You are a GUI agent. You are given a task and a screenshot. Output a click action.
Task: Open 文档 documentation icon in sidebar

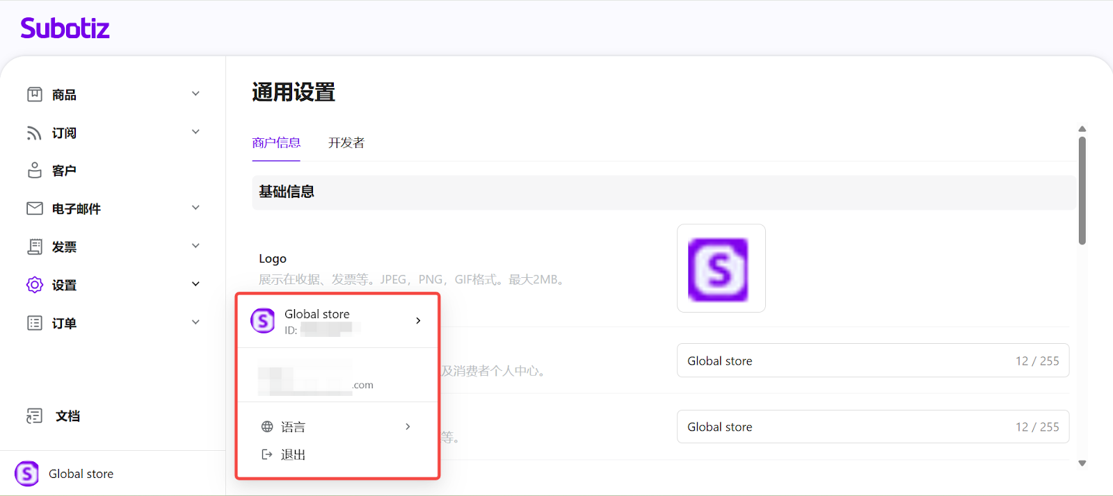[35, 416]
